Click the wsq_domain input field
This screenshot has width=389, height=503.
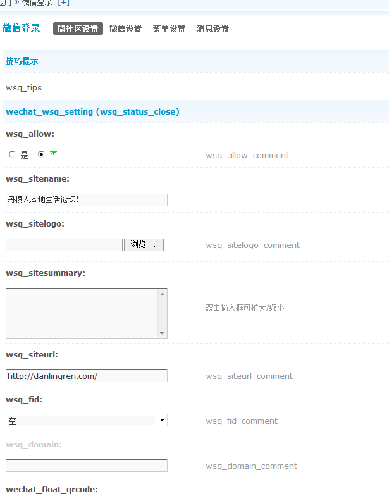point(87,466)
